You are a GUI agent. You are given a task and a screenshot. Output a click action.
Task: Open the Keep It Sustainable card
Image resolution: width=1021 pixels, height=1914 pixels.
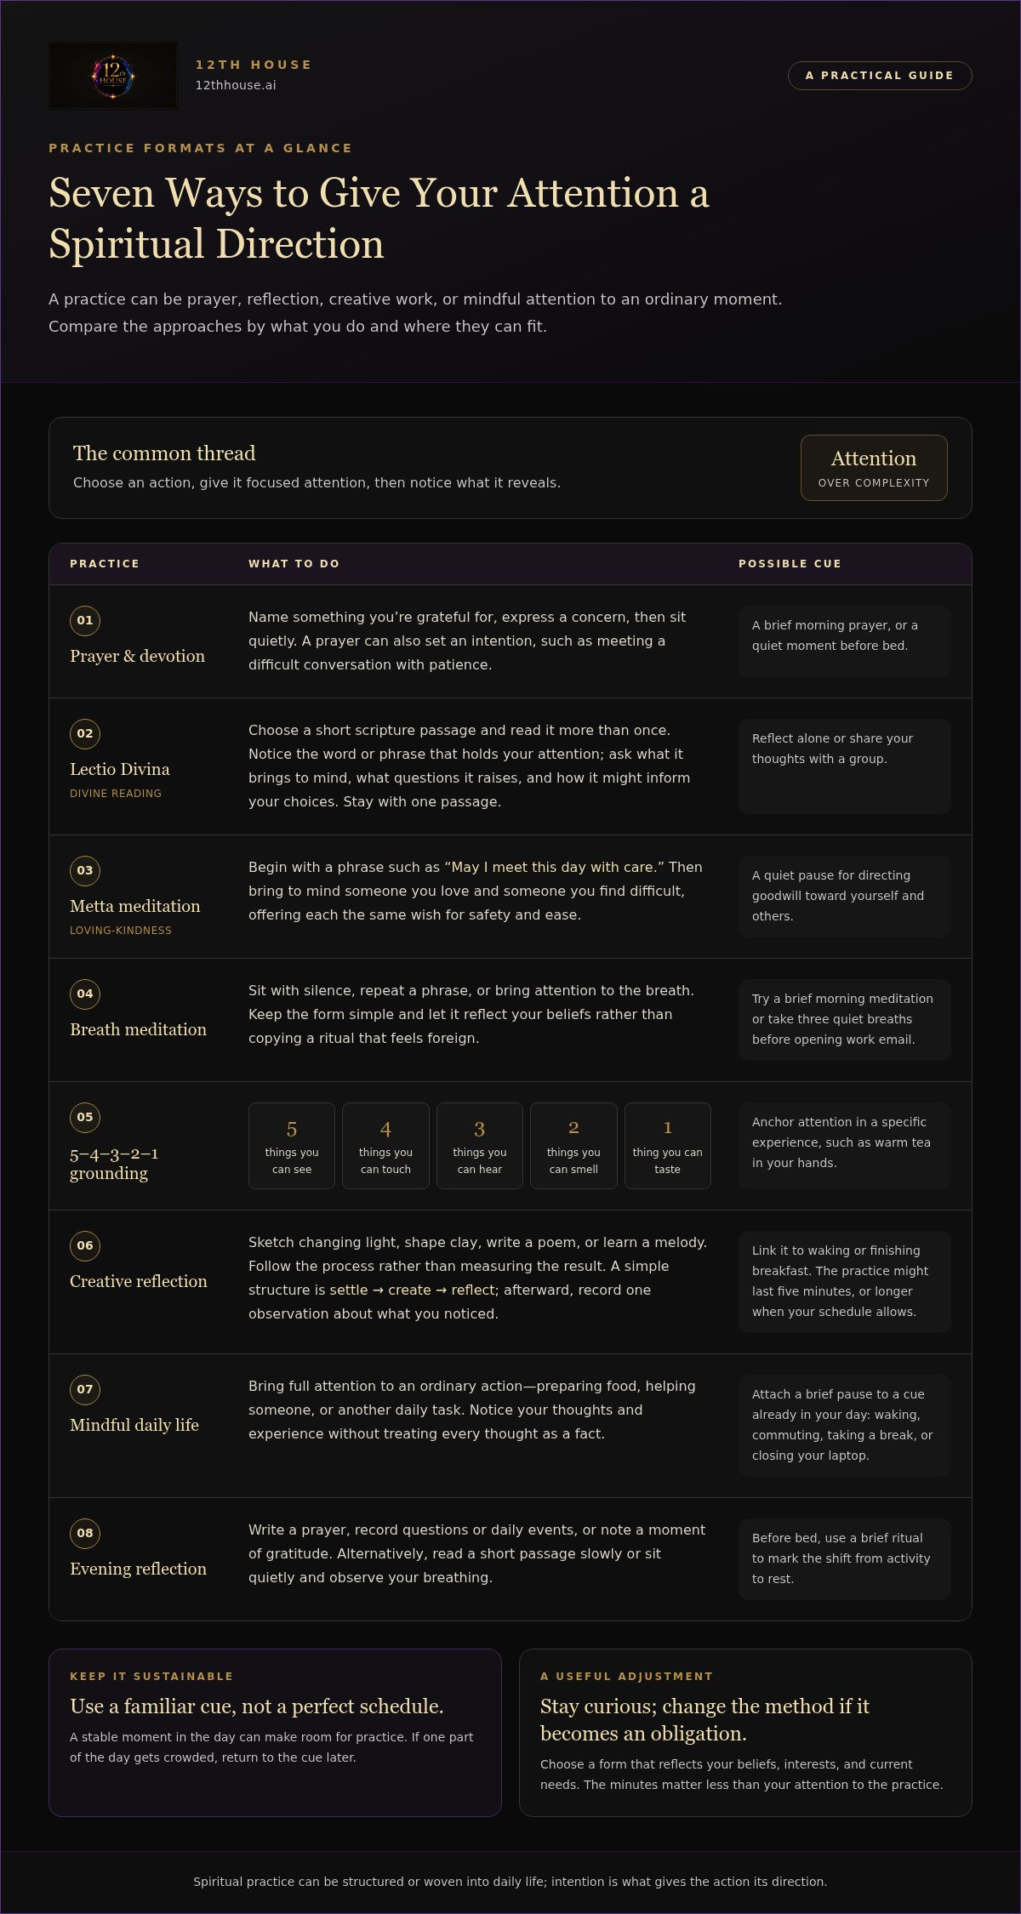[275, 1733]
